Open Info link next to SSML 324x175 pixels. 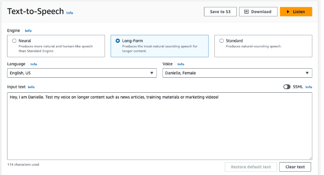point(309,87)
